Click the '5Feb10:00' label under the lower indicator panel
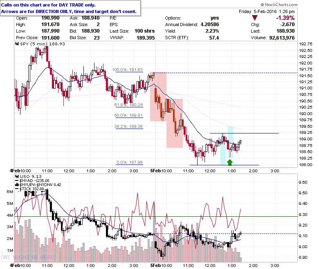319x269 pixels. (161, 265)
